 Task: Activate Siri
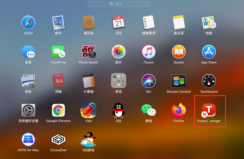tap(149, 80)
